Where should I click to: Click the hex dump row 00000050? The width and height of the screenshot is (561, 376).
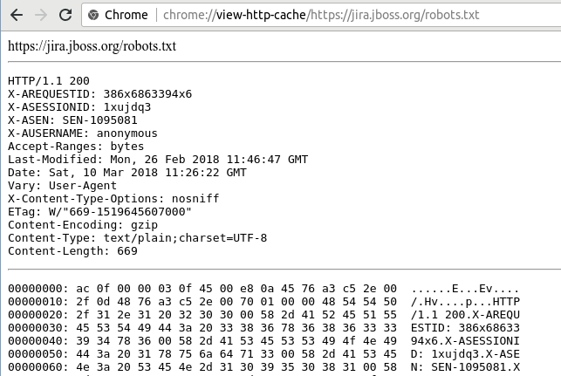click(x=263, y=354)
